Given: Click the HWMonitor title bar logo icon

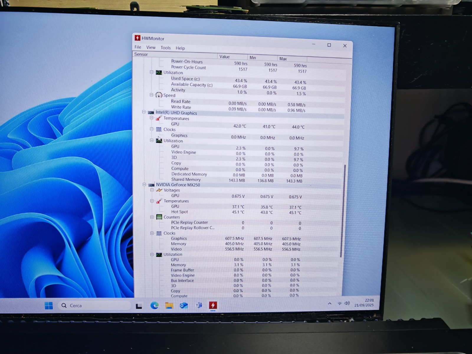Looking at the screenshot, I should pos(137,38).
